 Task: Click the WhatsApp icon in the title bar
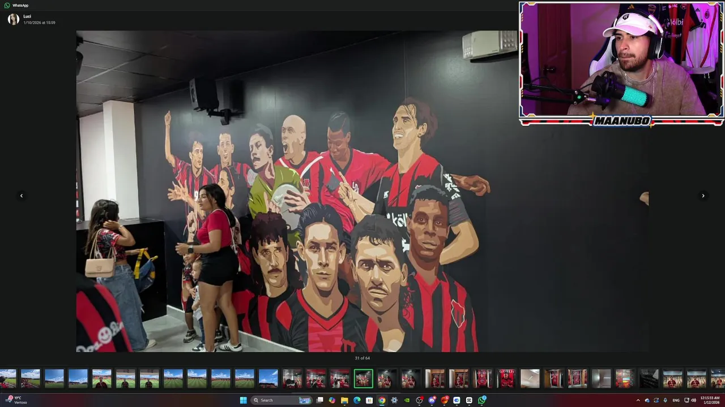[7, 5]
